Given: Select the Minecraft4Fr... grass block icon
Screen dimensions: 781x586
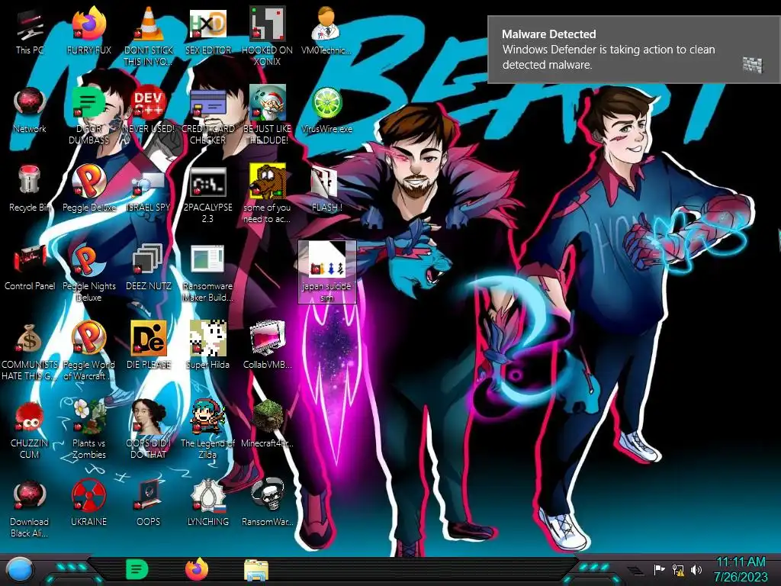Looking at the screenshot, I should click(x=267, y=417).
